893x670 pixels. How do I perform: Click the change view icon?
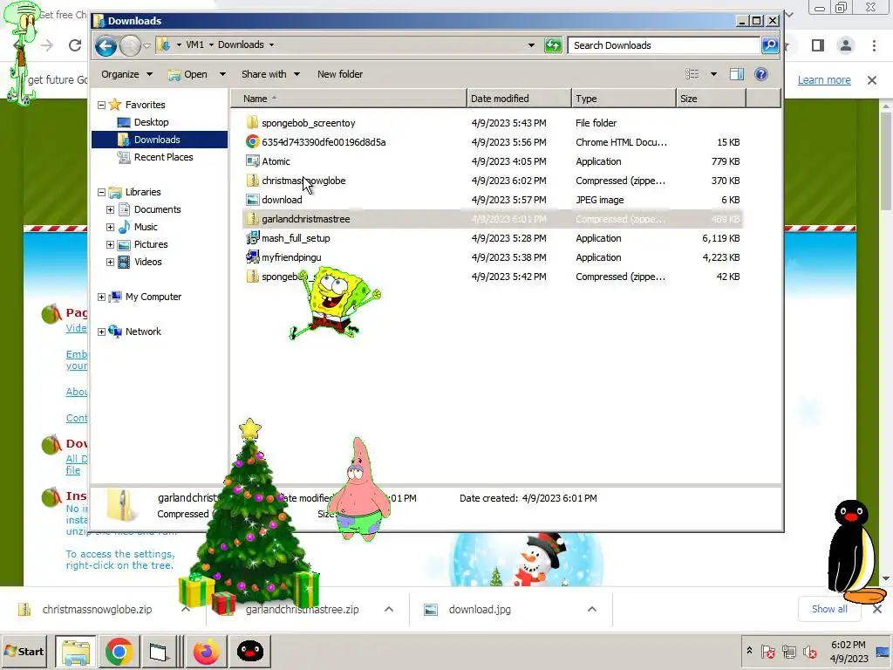(692, 74)
